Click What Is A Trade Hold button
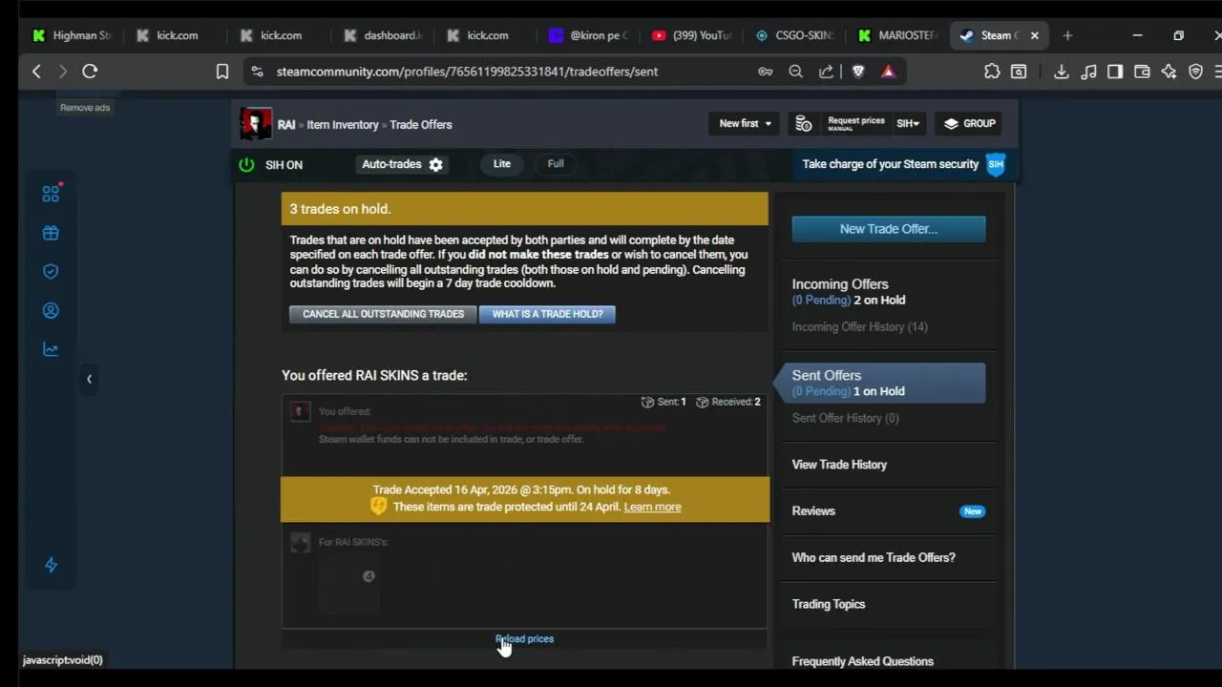The height and width of the screenshot is (687, 1222). (547, 314)
